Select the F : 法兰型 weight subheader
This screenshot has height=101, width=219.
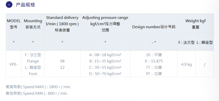(186, 43)
